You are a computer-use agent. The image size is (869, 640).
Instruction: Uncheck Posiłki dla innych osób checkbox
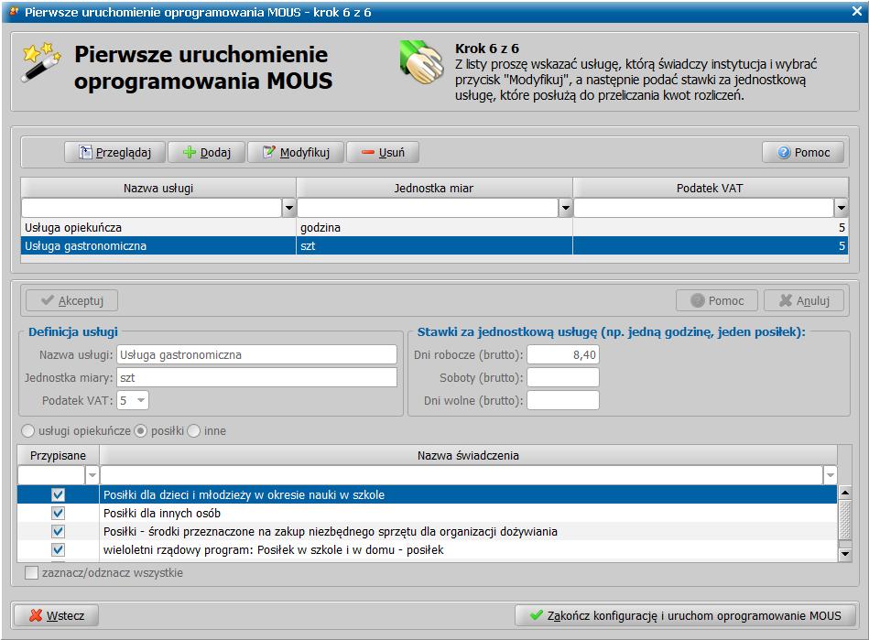(59, 513)
